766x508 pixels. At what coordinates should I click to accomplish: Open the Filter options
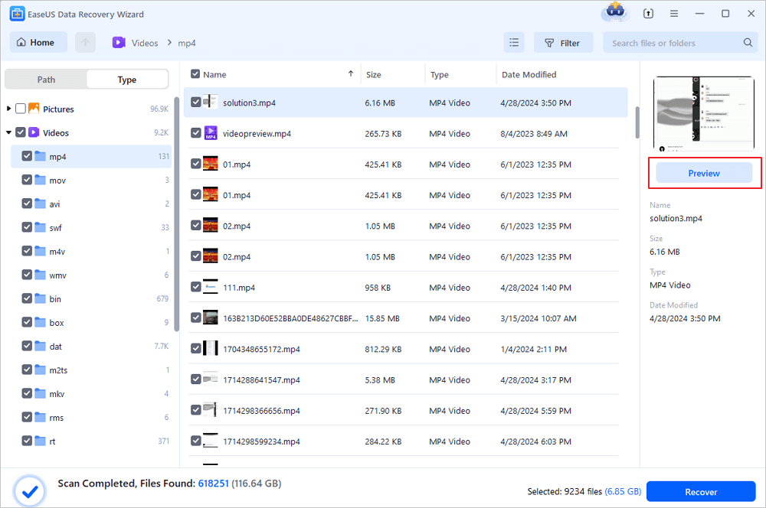pyautogui.click(x=563, y=42)
